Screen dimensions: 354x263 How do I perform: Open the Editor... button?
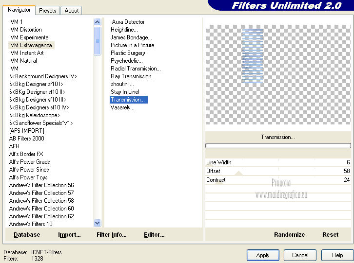click(154, 235)
